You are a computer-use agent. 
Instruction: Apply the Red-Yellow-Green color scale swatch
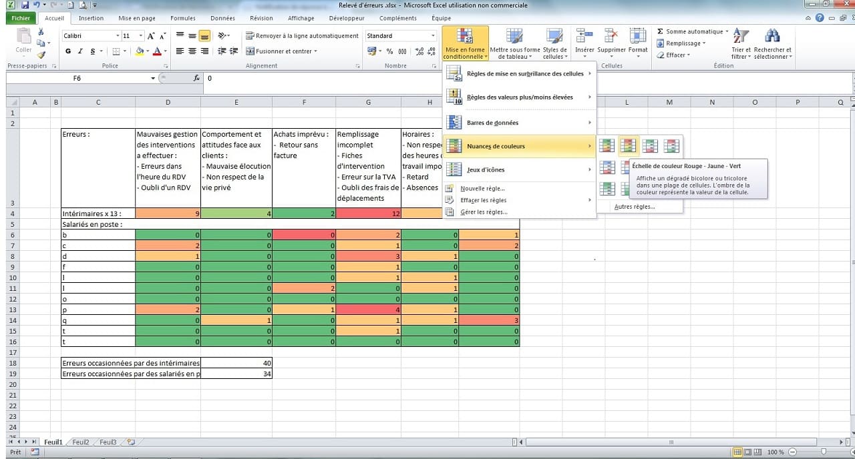[x=628, y=145]
